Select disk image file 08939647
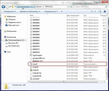The height and width of the screenshot is (91, 109). [x=35, y=32]
